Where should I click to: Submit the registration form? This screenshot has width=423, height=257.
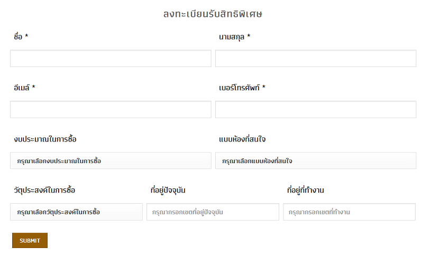[x=30, y=240]
